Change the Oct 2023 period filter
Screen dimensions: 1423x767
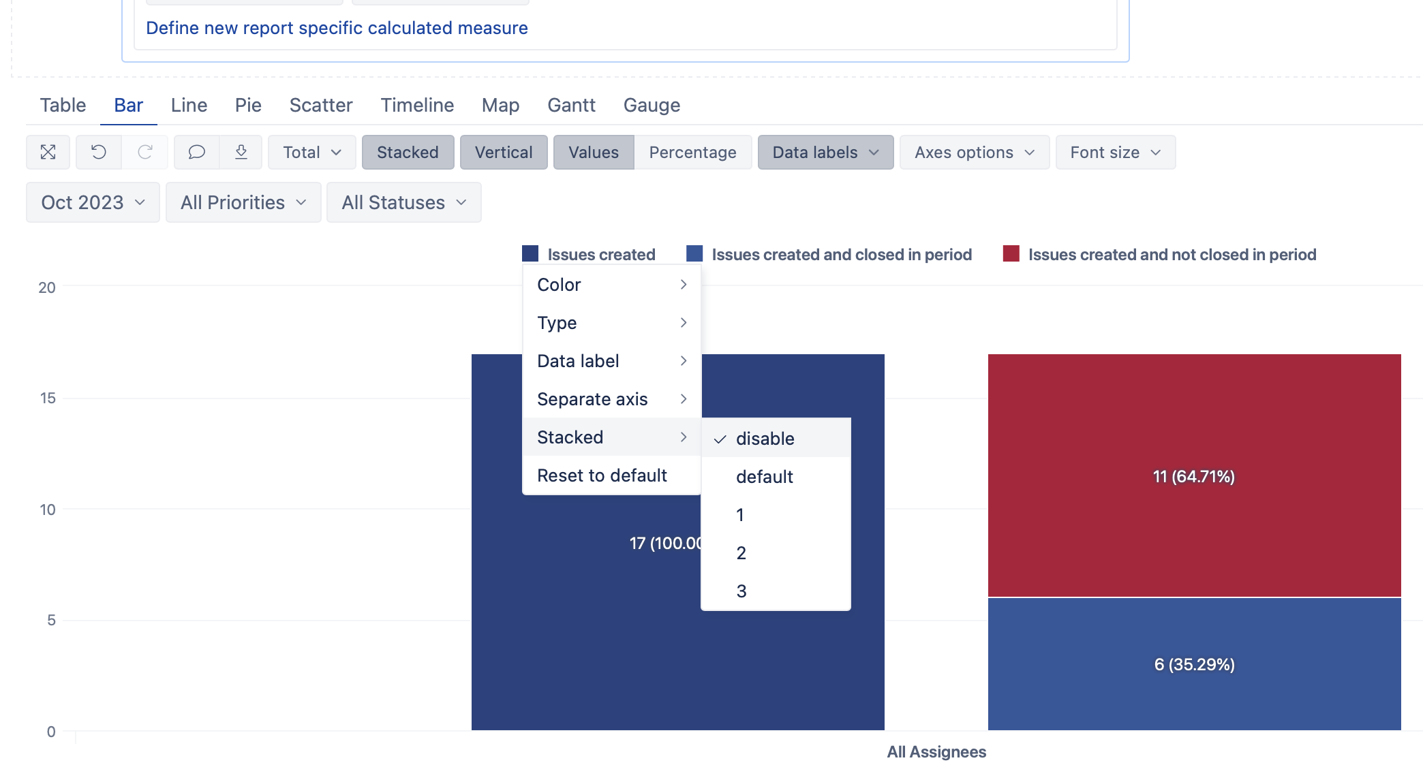pyautogui.click(x=92, y=202)
